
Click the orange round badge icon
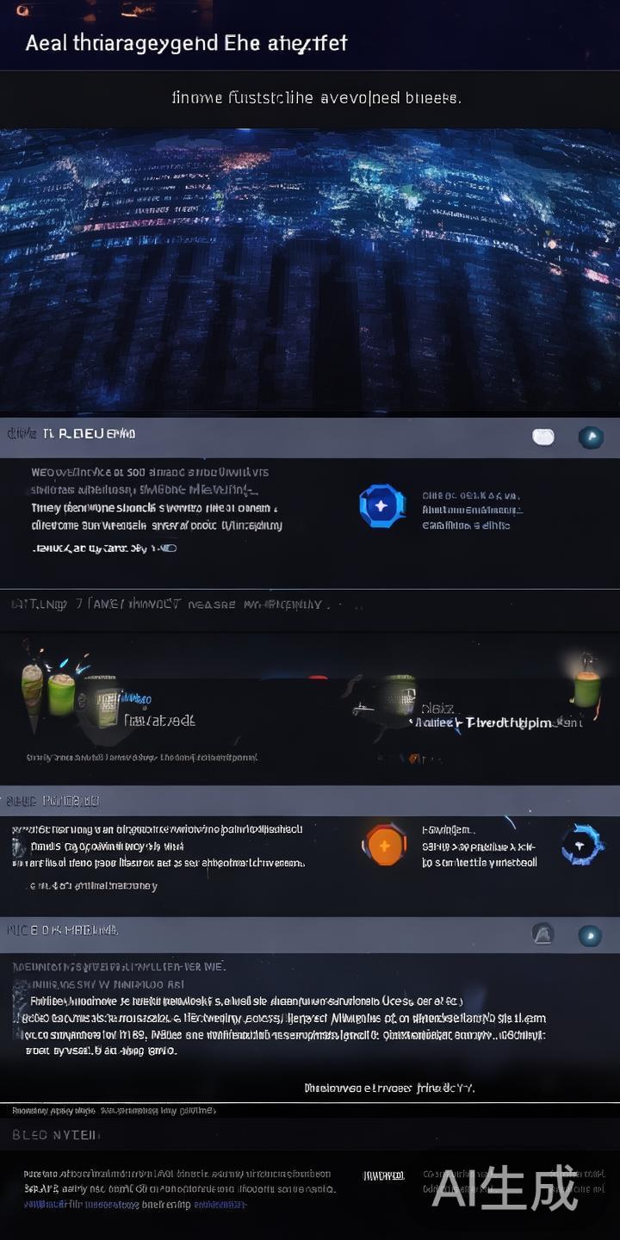[384, 846]
